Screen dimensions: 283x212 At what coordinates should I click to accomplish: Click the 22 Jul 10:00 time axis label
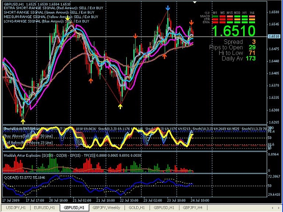[129, 200]
